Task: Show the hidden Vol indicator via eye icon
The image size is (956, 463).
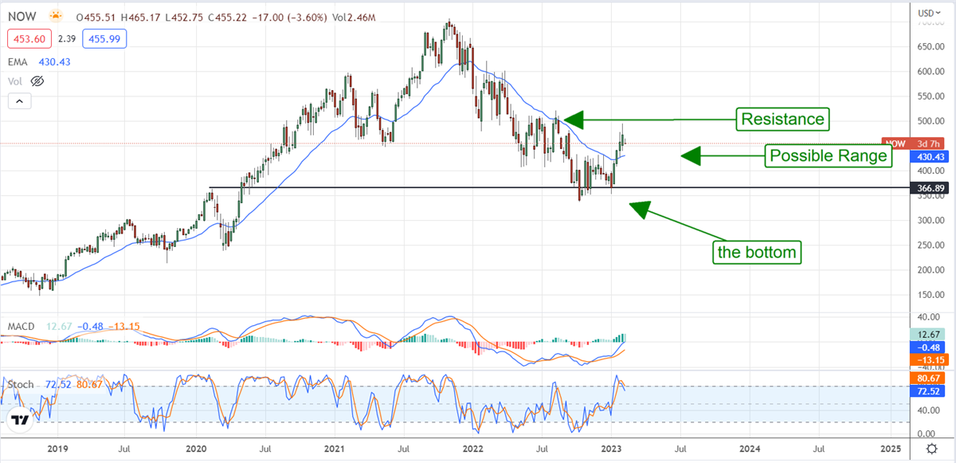Action: point(36,81)
